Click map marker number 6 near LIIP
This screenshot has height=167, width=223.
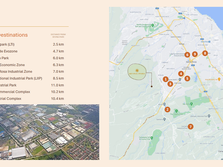point(187,55)
